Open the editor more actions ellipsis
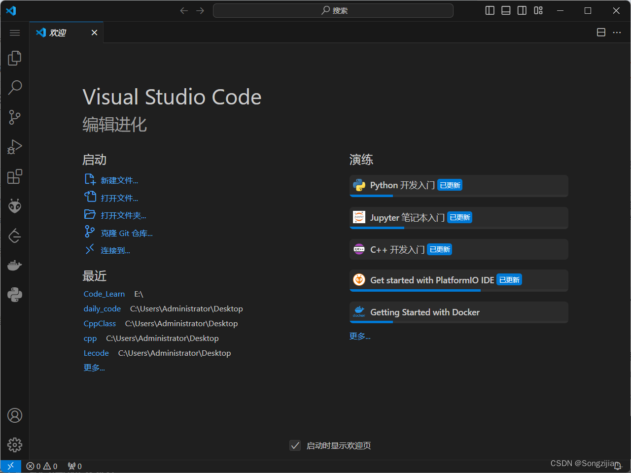The height and width of the screenshot is (473, 631). 617,33
